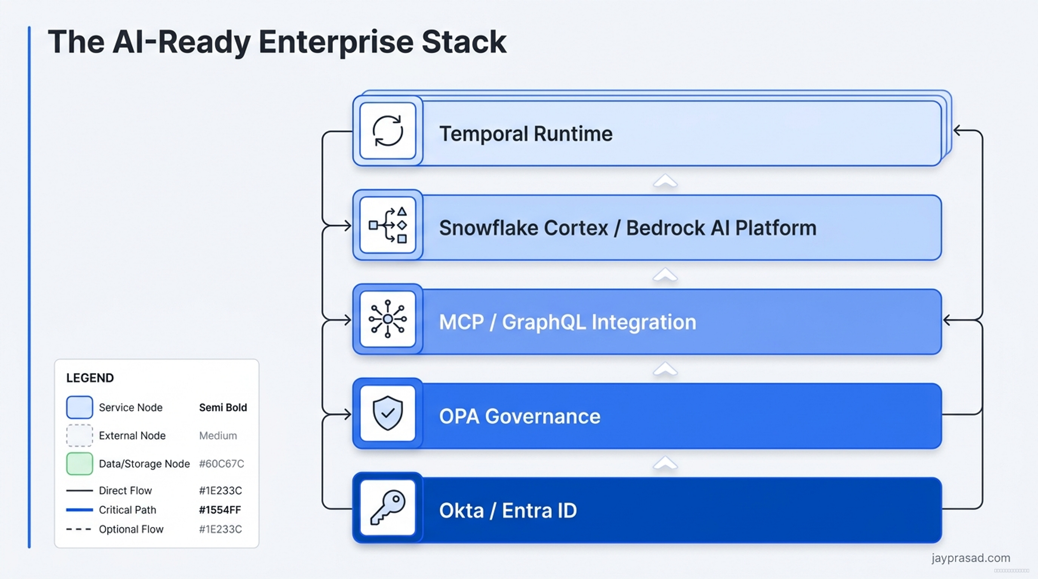1038x579 pixels.
Task: Click the 'External Node' legend label
Action: pos(132,436)
